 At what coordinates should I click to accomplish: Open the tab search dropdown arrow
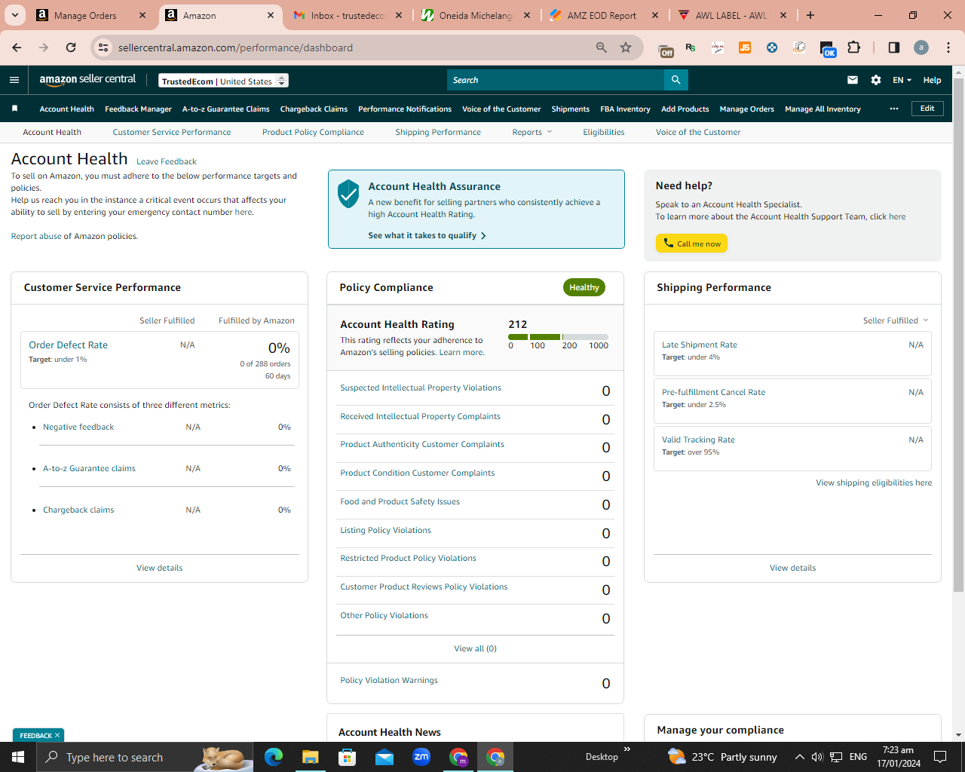[x=14, y=15]
